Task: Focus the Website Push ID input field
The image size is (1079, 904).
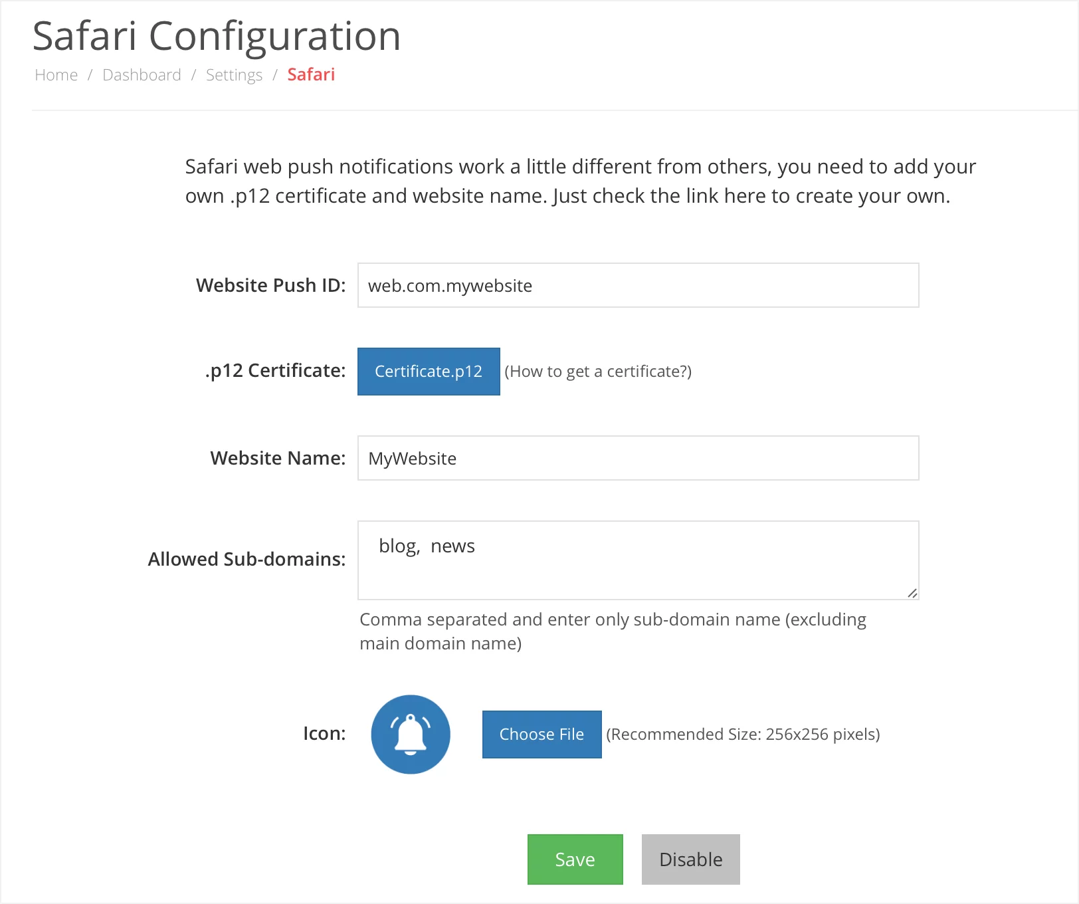Action: tap(638, 285)
